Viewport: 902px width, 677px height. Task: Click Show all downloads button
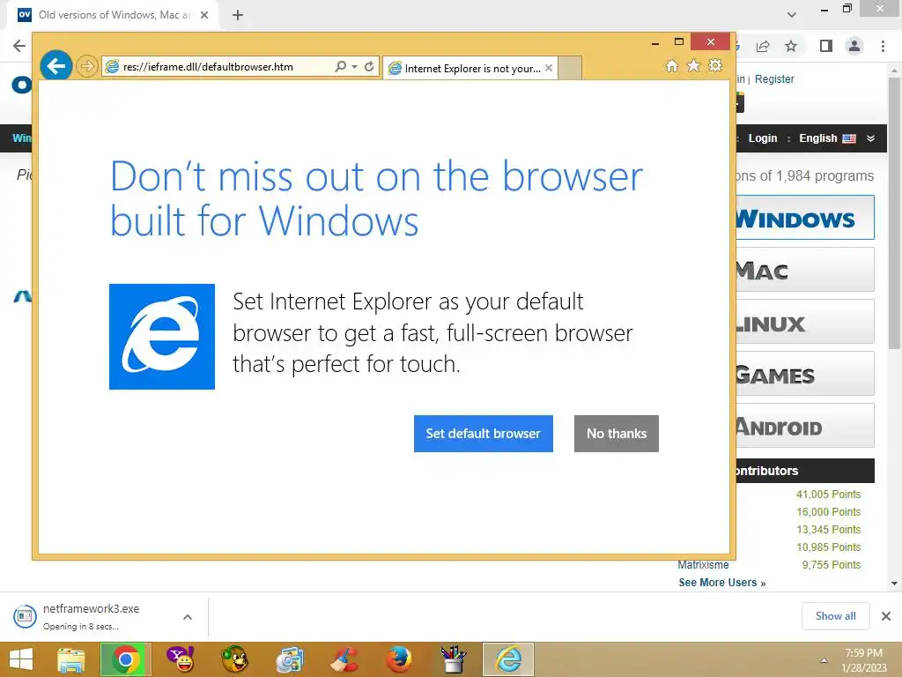tap(835, 616)
